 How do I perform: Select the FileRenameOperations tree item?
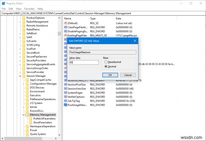point(43,99)
